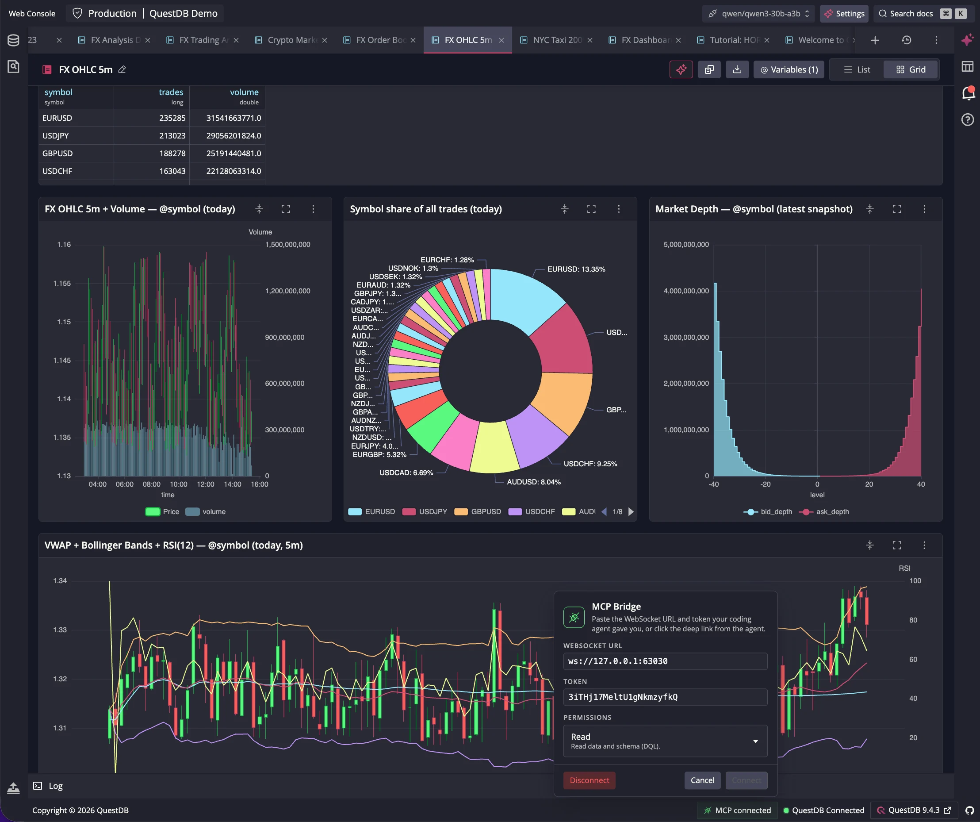Open options menu of VWAP + Bollinger Bands panel
The width and height of the screenshot is (980, 822).
[x=924, y=545]
